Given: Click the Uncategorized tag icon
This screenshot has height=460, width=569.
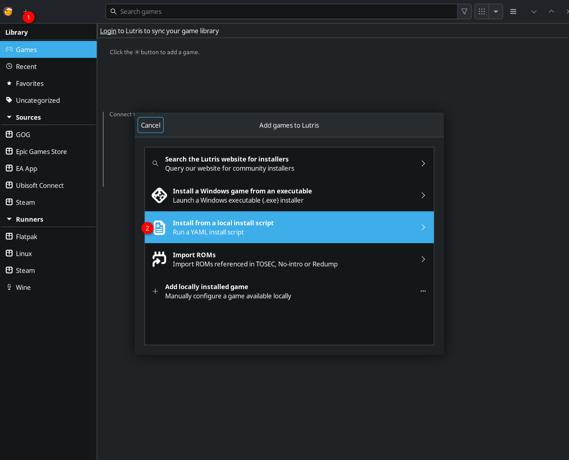Looking at the screenshot, I should click(9, 100).
